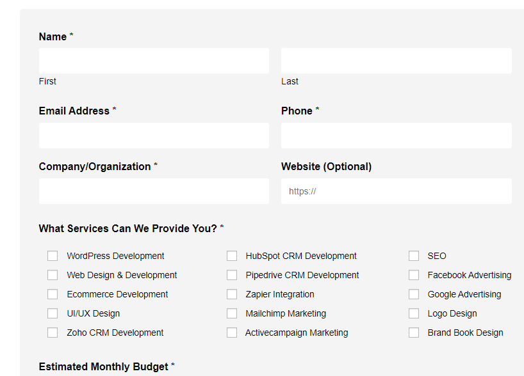The image size is (524, 376).
Task: Click the Website field showing https:// placeholder
Action: pyautogui.click(x=396, y=191)
